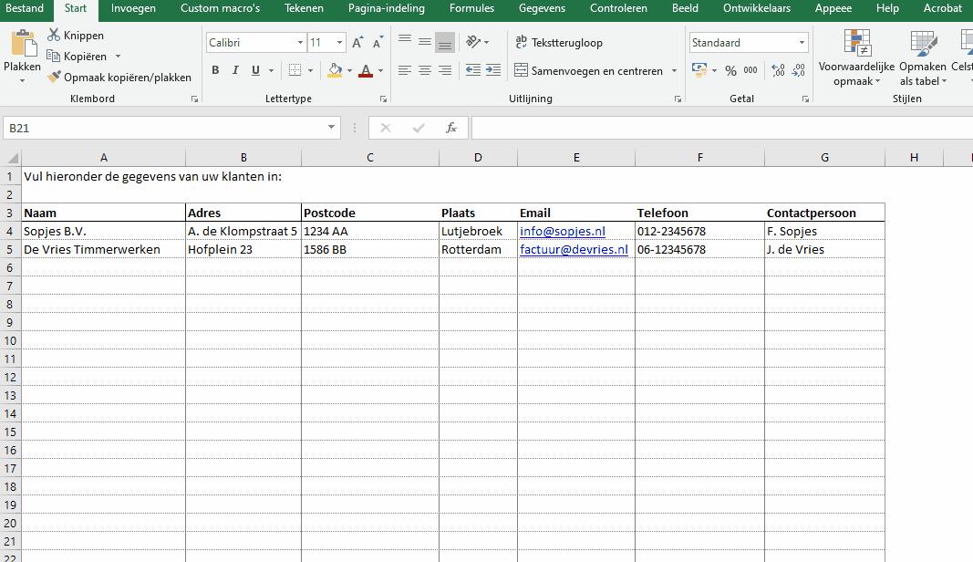Click Samenvoegen en centreren button
Image resolution: width=973 pixels, height=562 pixels.
click(589, 71)
